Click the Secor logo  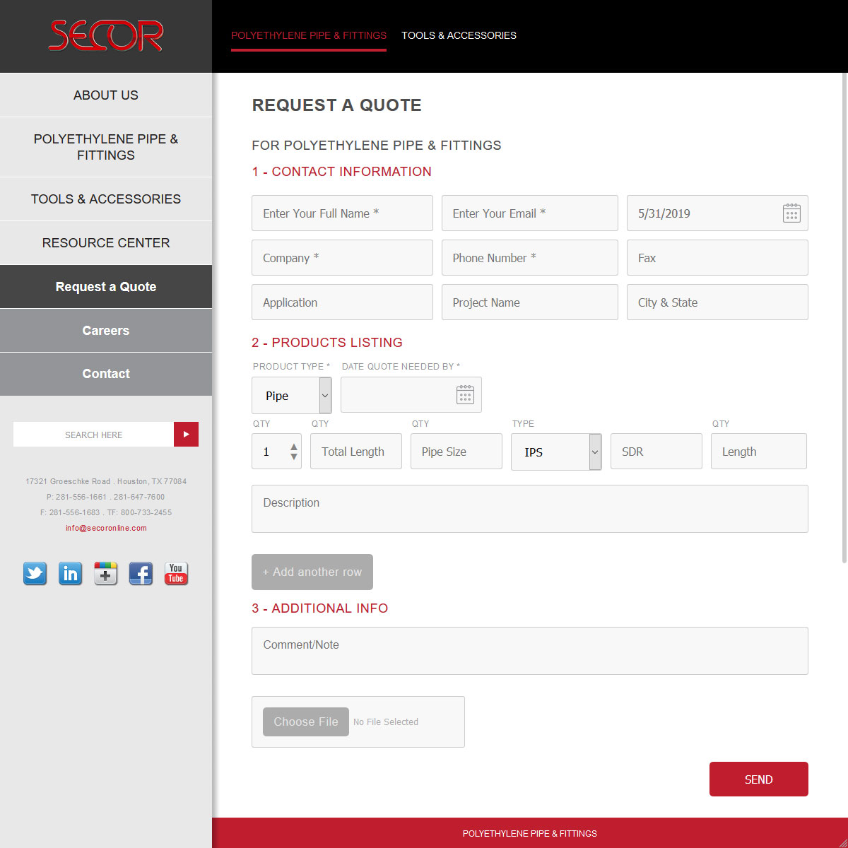tap(106, 36)
